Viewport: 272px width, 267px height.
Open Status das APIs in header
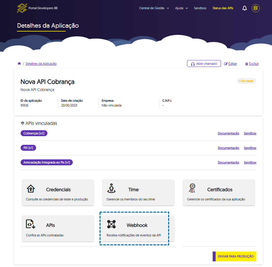[223, 8]
